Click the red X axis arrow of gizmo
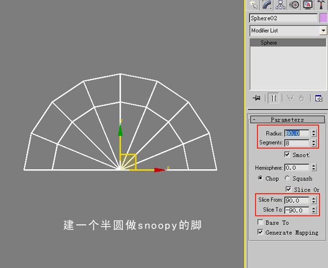 (160, 170)
